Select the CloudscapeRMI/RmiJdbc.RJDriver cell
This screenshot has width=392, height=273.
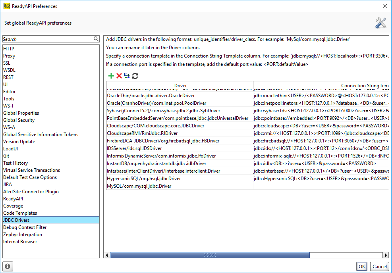pos(180,133)
